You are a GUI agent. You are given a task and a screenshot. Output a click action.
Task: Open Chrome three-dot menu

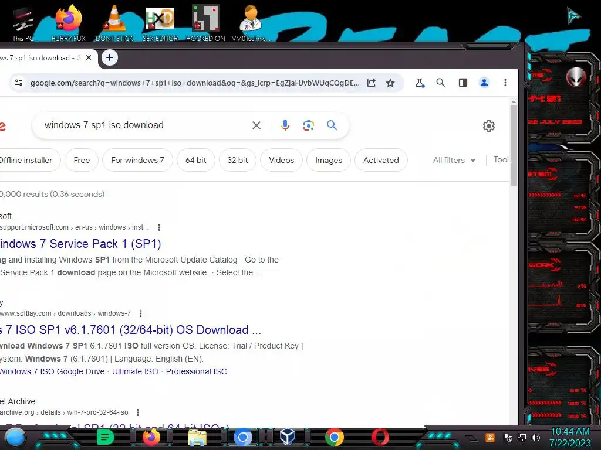(505, 83)
